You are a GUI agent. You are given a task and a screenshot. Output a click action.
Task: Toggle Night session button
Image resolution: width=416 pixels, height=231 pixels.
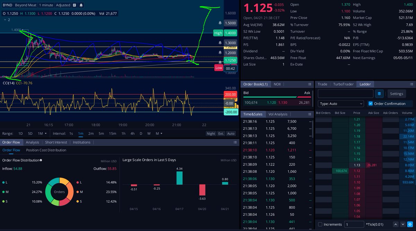(x=211, y=134)
